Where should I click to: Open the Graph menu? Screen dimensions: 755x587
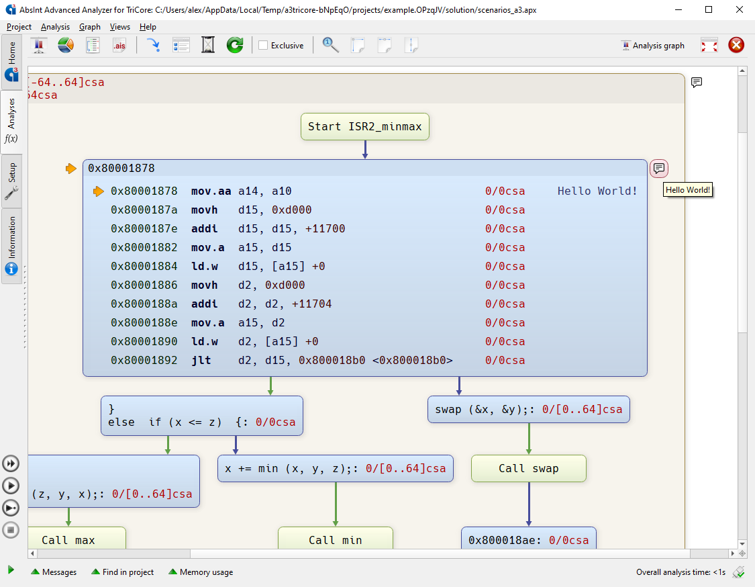[x=89, y=27]
